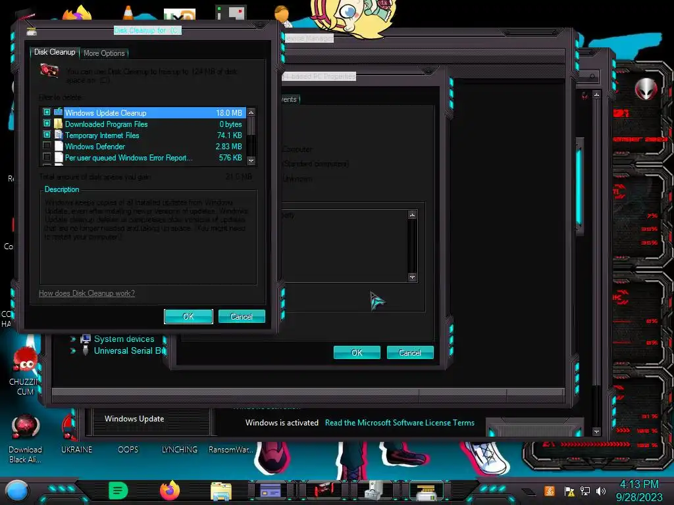Switch to the Events tab in Properties dialog
This screenshot has height=505, width=674.
click(290, 99)
